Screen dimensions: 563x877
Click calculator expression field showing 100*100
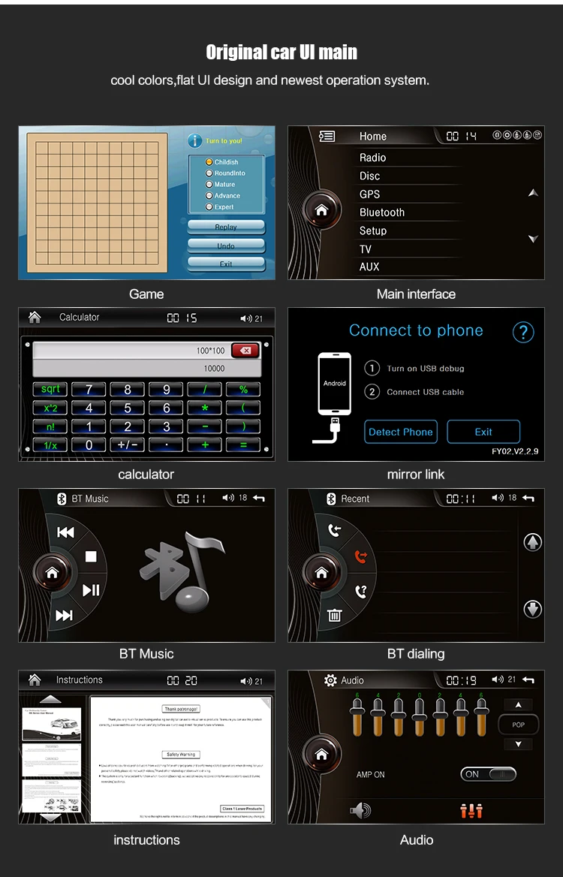click(x=132, y=351)
